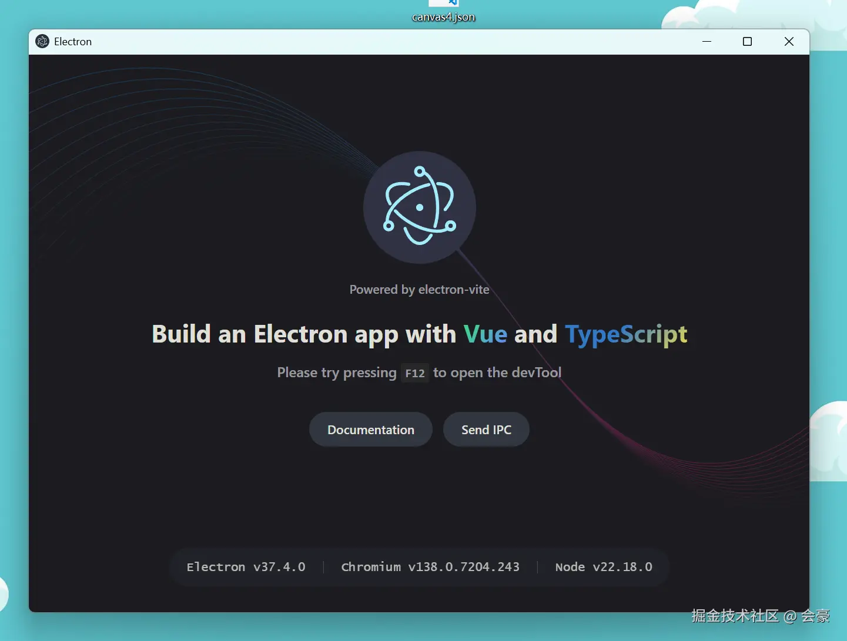
Task: Click the Electron atom logo in center
Action: pos(420,206)
